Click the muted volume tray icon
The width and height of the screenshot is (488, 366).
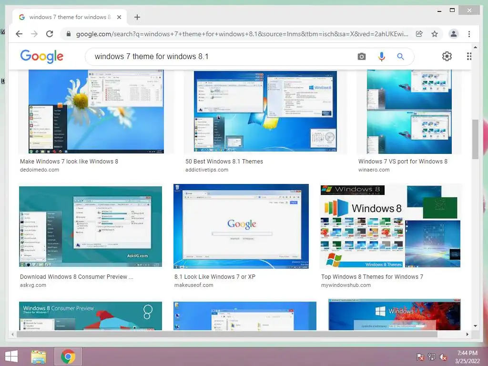point(443,357)
